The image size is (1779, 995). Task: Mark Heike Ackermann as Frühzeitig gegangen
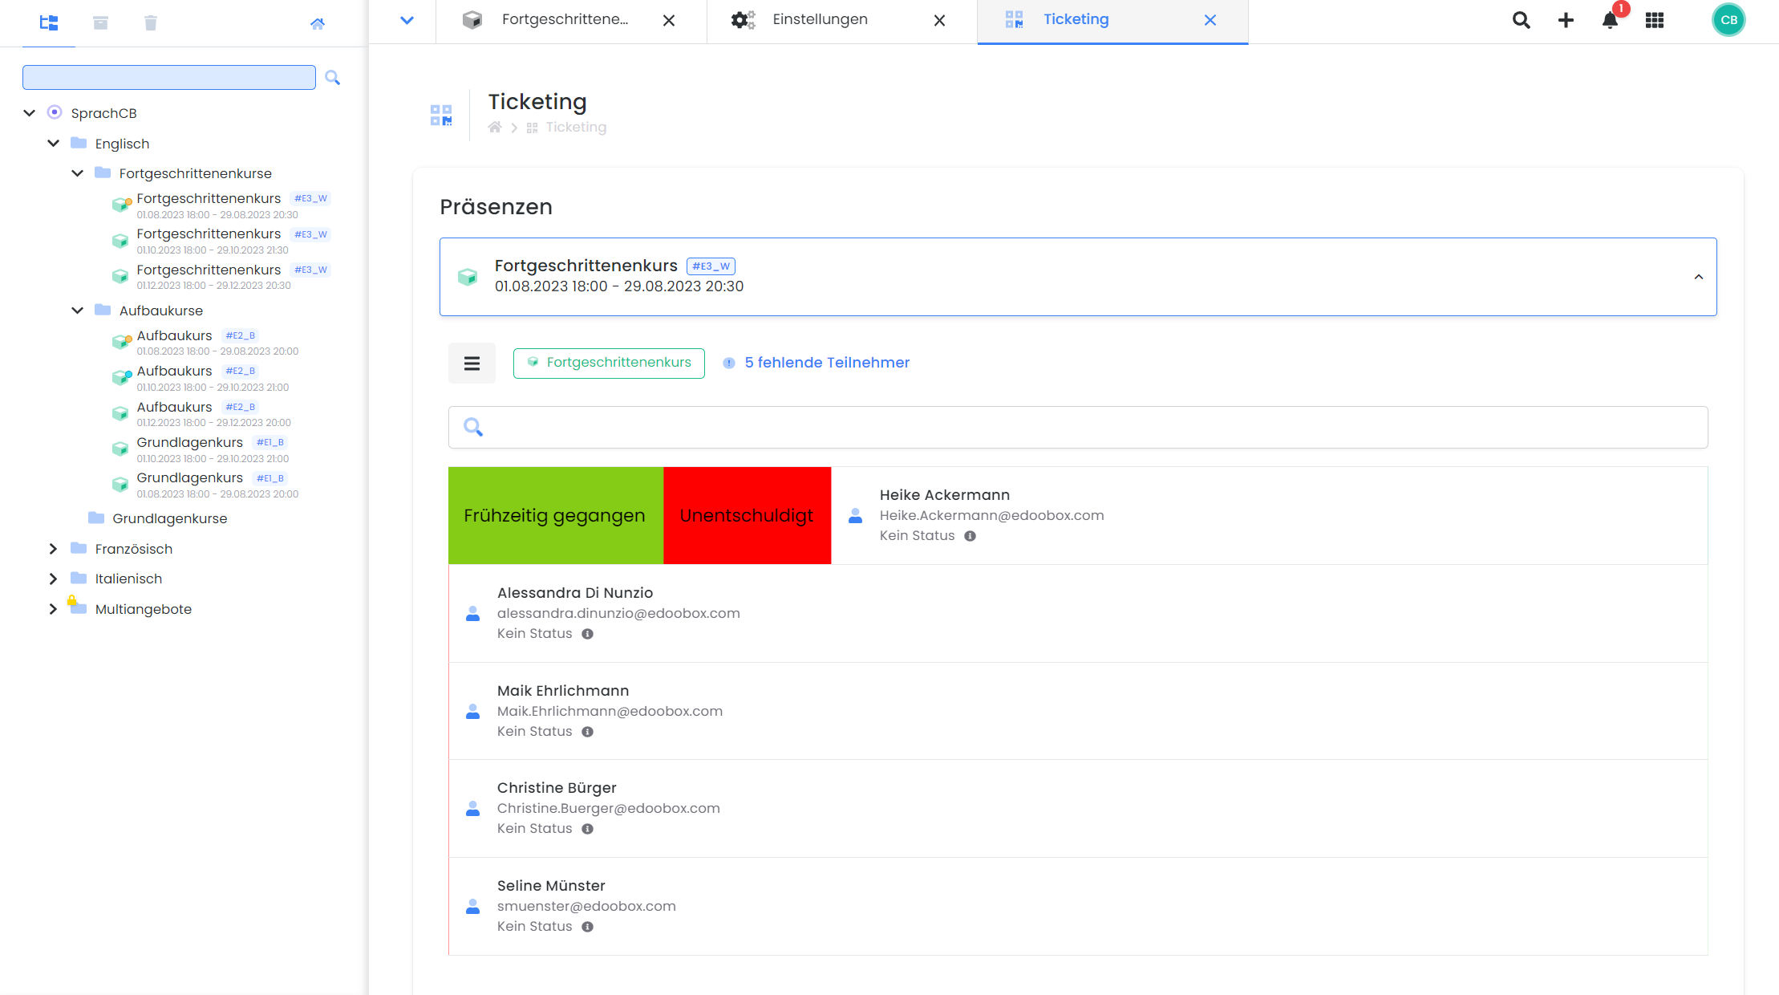(x=554, y=515)
